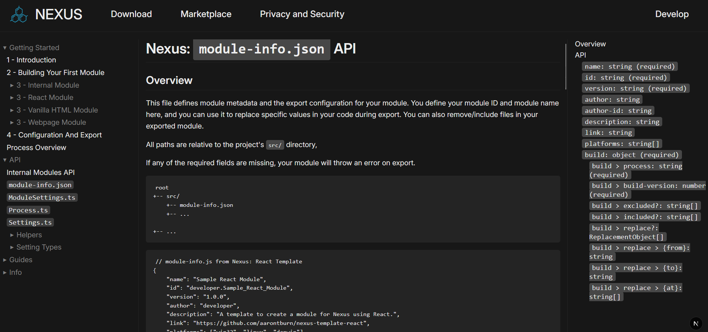
Task: Click the table of contents scrollbar
Action: point(566,67)
